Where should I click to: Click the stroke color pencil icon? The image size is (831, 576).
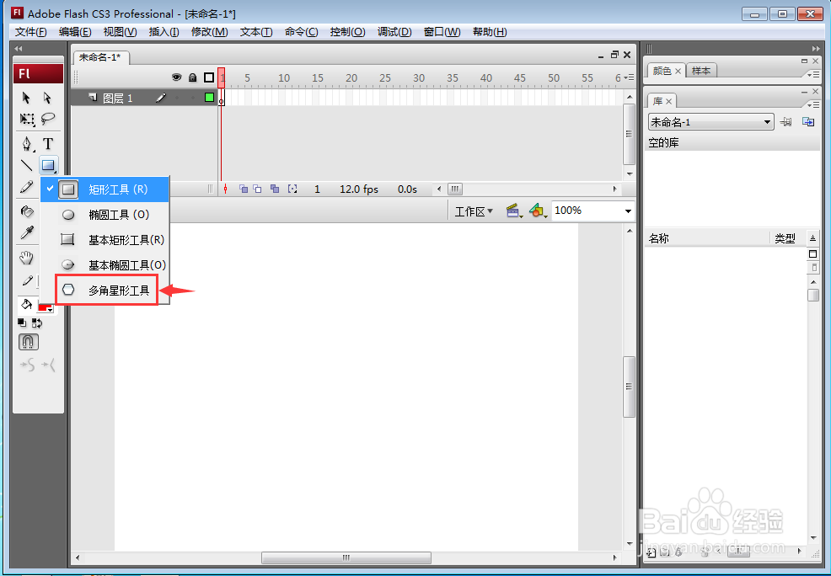click(26, 281)
